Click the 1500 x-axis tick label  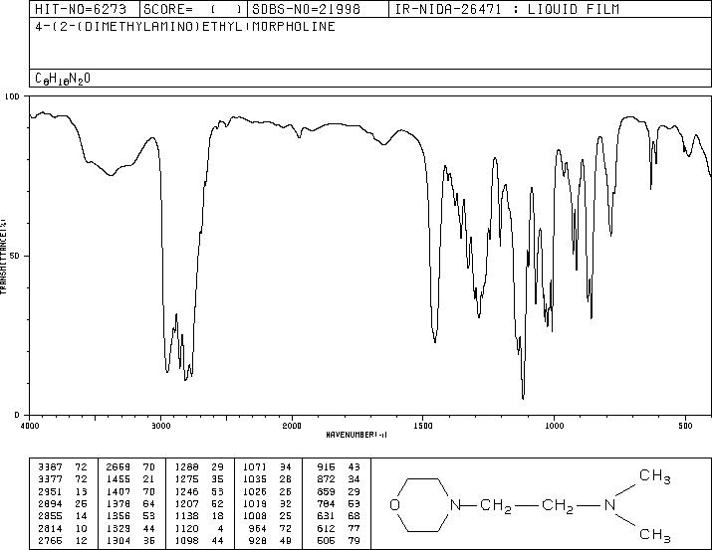(x=423, y=426)
